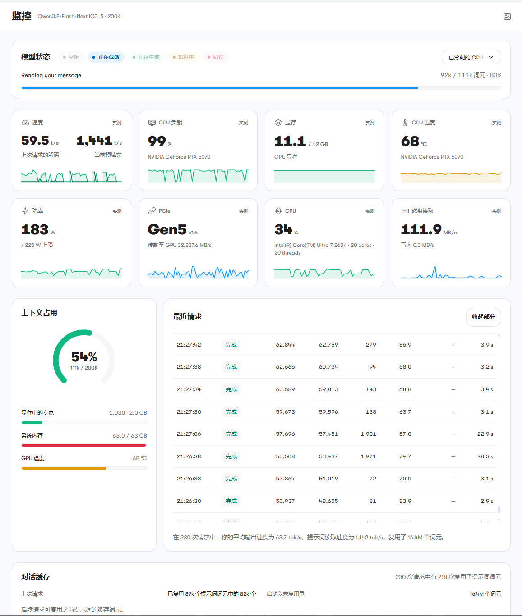Image resolution: width=522 pixels, height=616 pixels.
Task: Click 完成 badge in the 21:27:38 row
Action: [231, 367]
